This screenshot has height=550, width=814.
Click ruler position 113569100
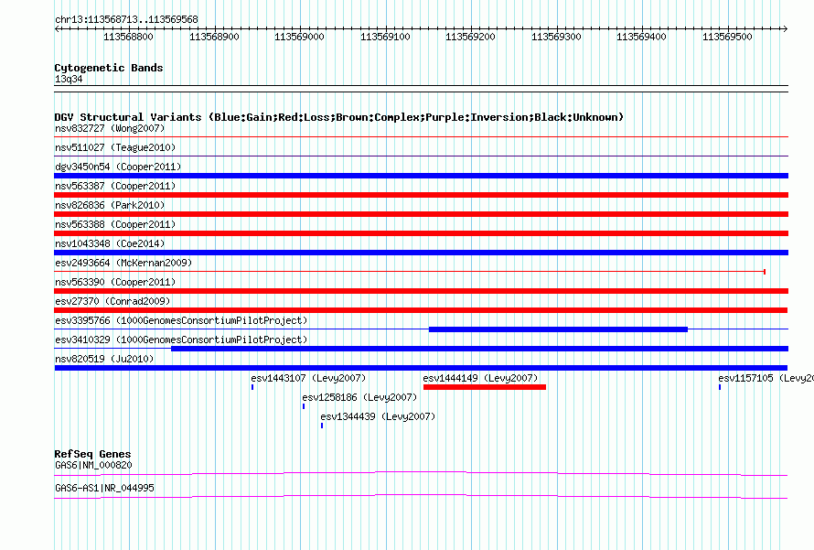pyautogui.click(x=385, y=37)
